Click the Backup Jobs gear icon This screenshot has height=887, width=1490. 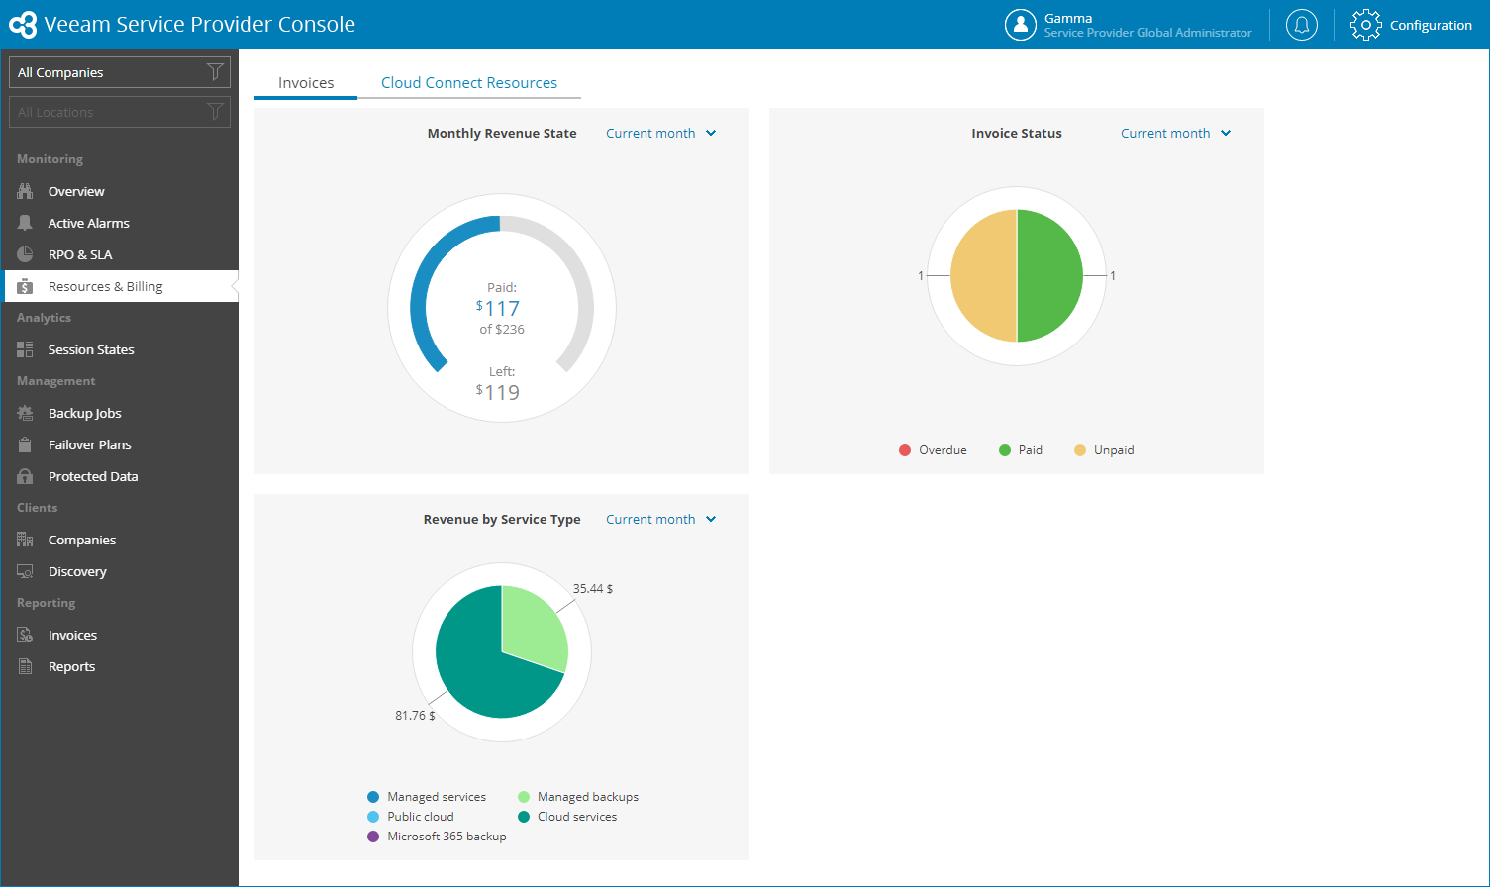pos(25,413)
